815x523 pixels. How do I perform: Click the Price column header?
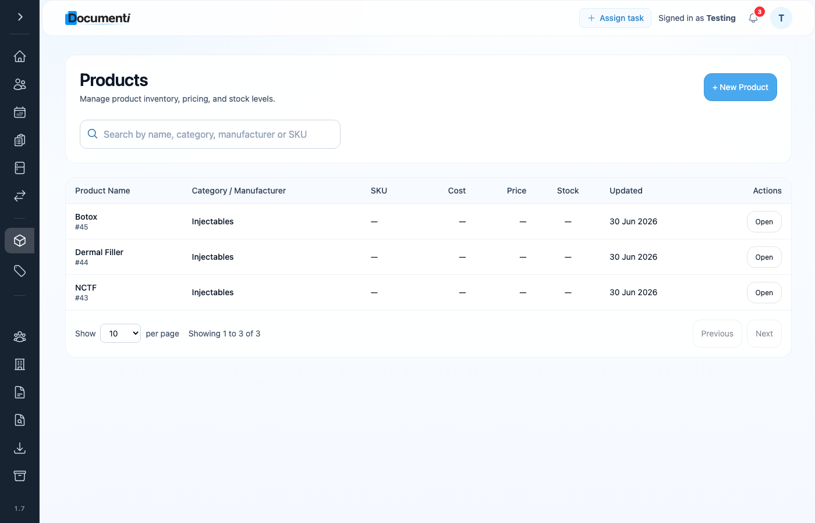click(x=516, y=191)
